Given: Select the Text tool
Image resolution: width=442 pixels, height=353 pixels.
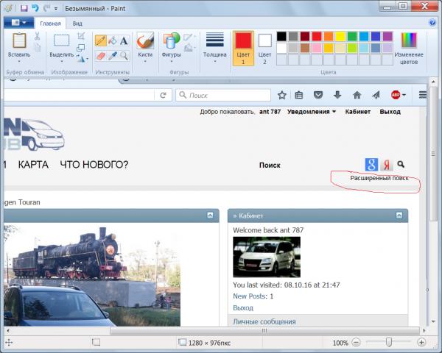Looking at the screenshot, I should 124,40.
